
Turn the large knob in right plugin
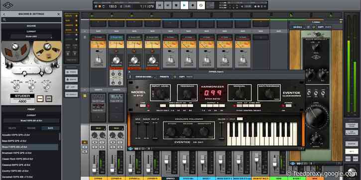tap(317, 117)
